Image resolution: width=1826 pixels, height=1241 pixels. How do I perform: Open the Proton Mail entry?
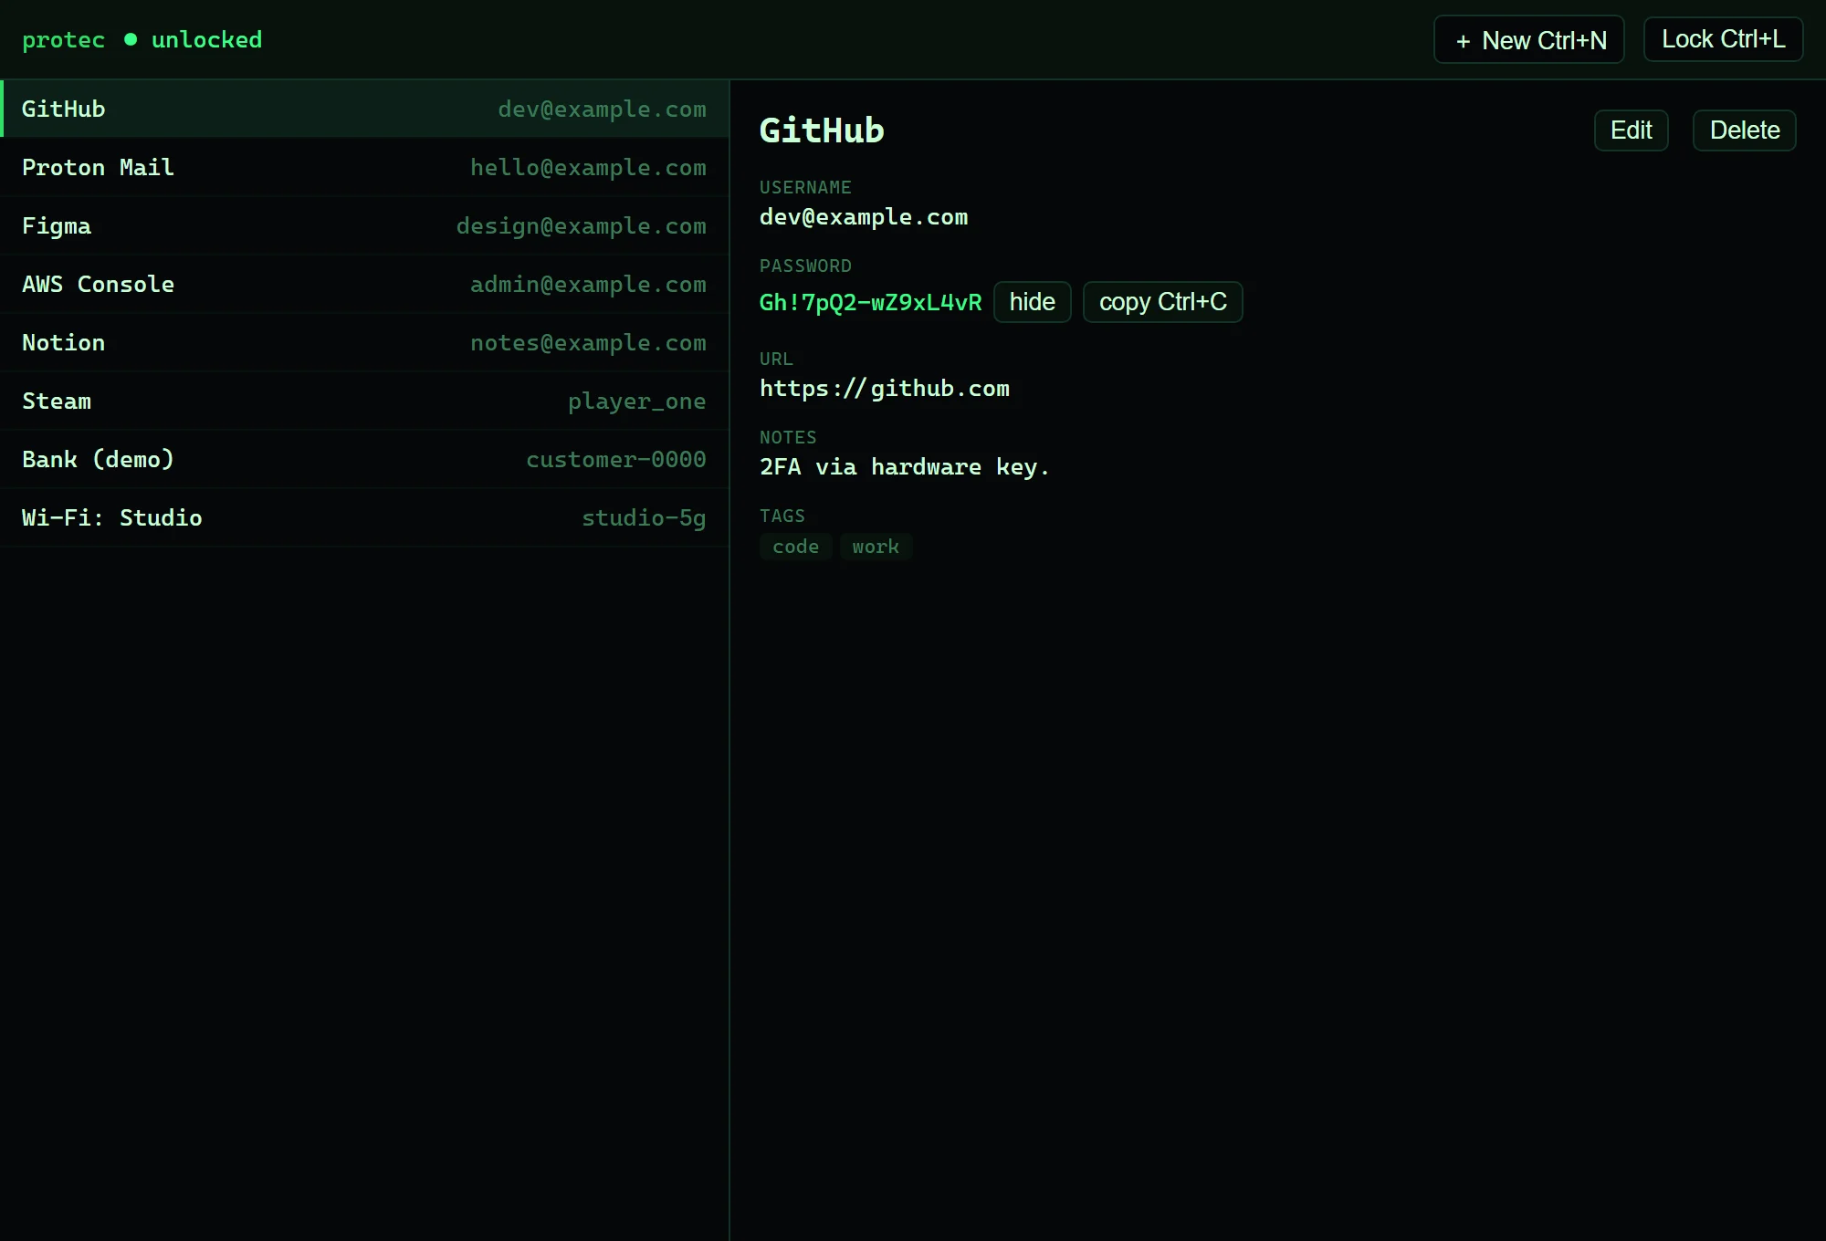365,168
